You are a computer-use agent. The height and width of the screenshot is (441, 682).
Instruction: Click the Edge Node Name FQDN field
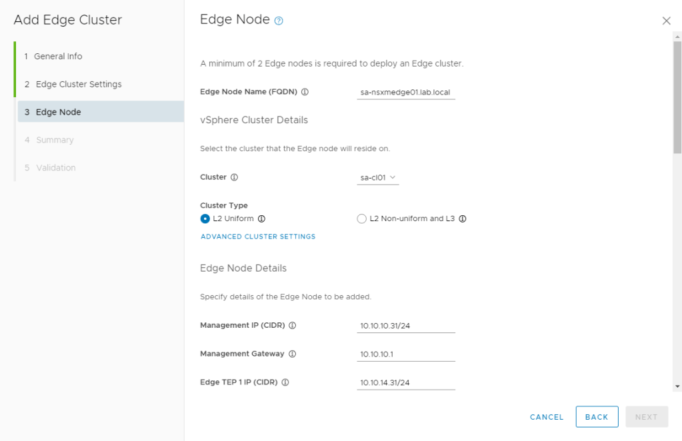406,92
